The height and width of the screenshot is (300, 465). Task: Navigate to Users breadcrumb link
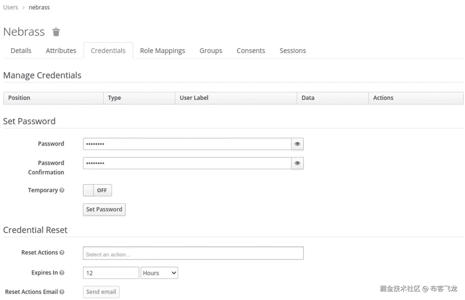[11, 7]
